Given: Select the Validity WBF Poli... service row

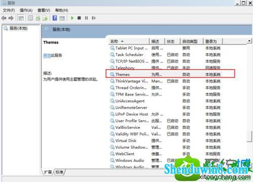Looking at the screenshot, I should [x=165, y=134].
